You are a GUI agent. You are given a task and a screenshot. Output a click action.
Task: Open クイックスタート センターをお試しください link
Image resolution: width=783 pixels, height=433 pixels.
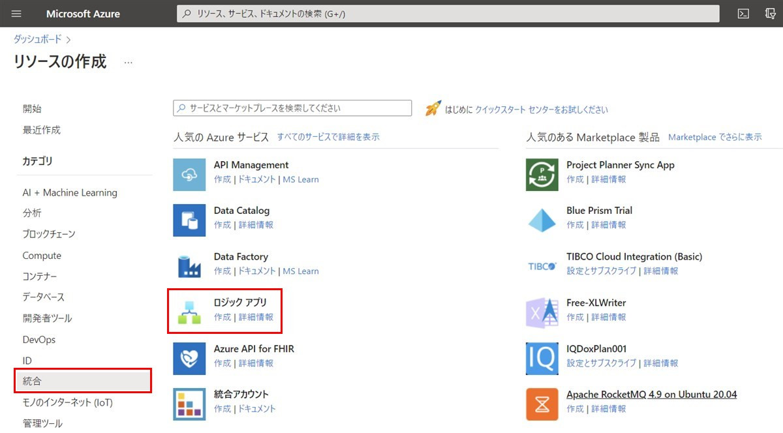542,110
